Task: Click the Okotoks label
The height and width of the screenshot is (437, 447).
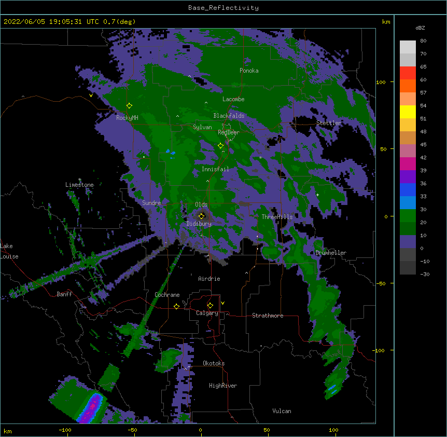Action: pos(214,363)
